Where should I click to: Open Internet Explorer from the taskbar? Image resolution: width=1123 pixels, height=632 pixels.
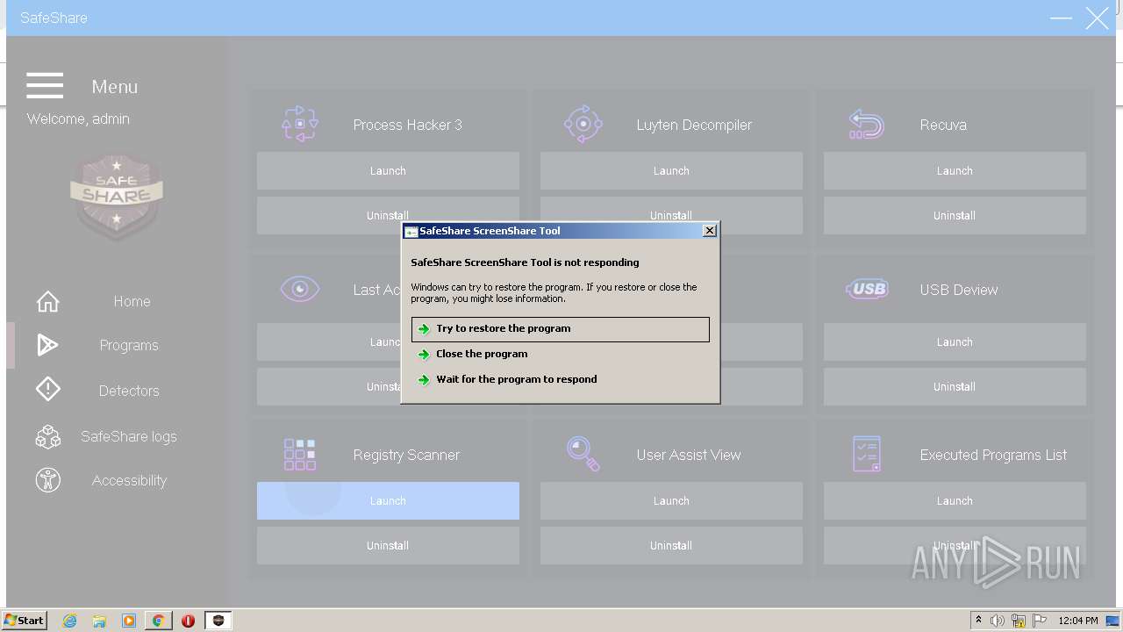pyautogui.click(x=70, y=621)
